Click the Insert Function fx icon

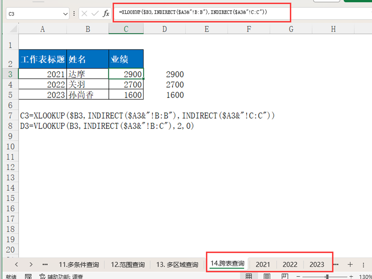point(106,13)
